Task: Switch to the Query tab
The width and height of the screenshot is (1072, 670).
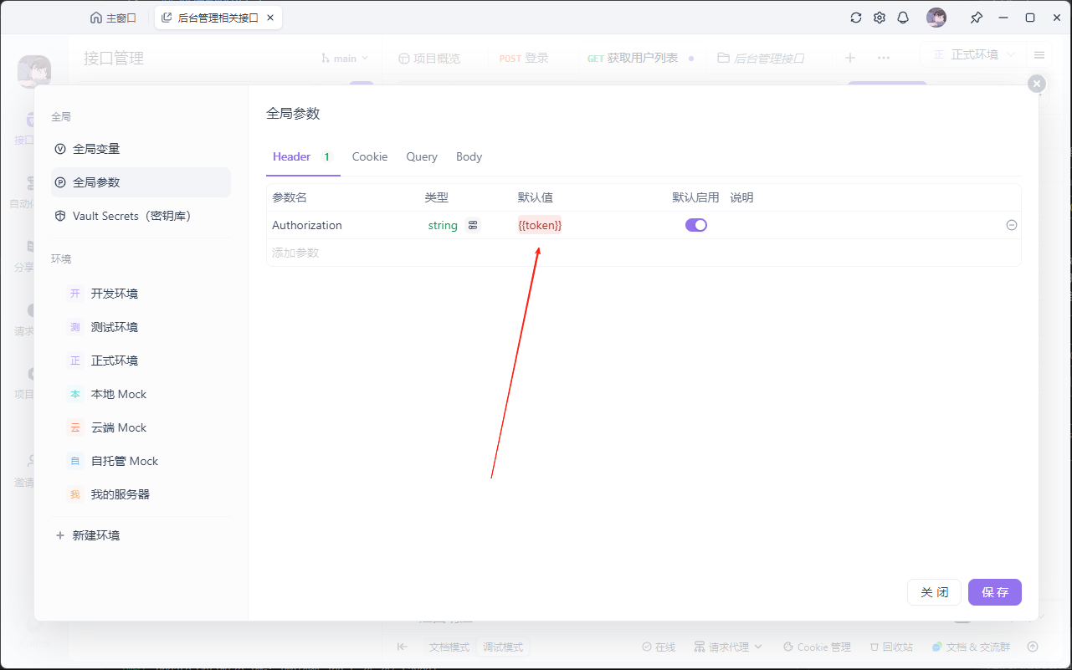Action: (x=422, y=156)
